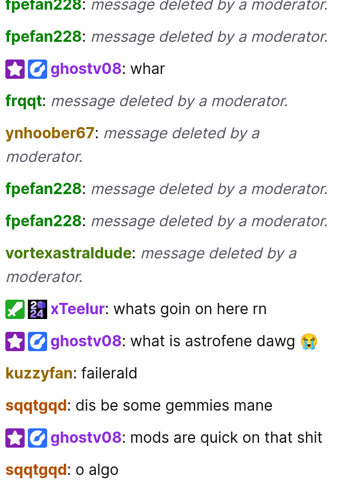The height and width of the screenshot is (490, 343).
Task: Open the ynhoober67 username profile card
Action: click(x=50, y=133)
